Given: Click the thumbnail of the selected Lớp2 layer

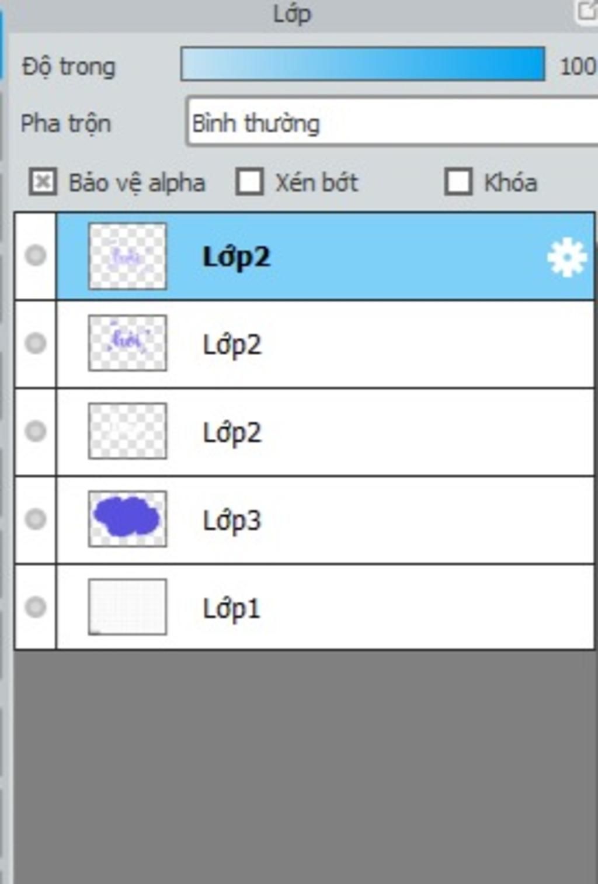Looking at the screenshot, I should coord(127,256).
